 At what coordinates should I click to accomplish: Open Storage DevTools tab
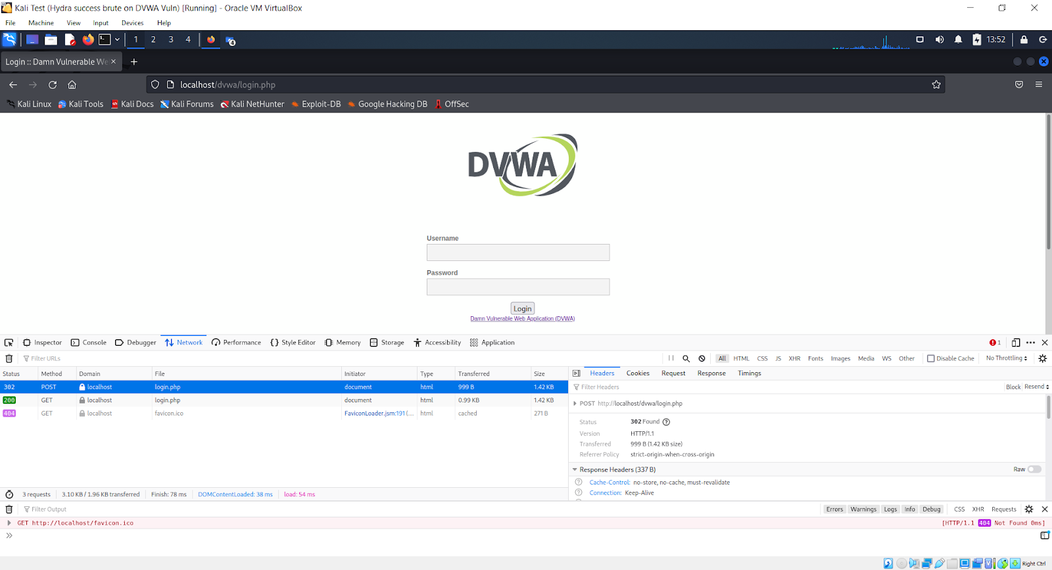click(x=387, y=343)
